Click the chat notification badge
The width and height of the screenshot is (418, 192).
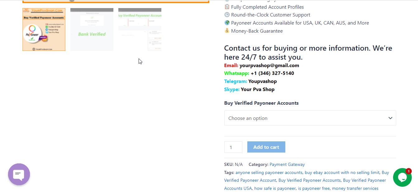(x=409, y=171)
